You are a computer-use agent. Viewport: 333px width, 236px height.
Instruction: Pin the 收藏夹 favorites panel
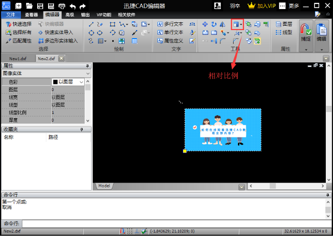(81, 129)
